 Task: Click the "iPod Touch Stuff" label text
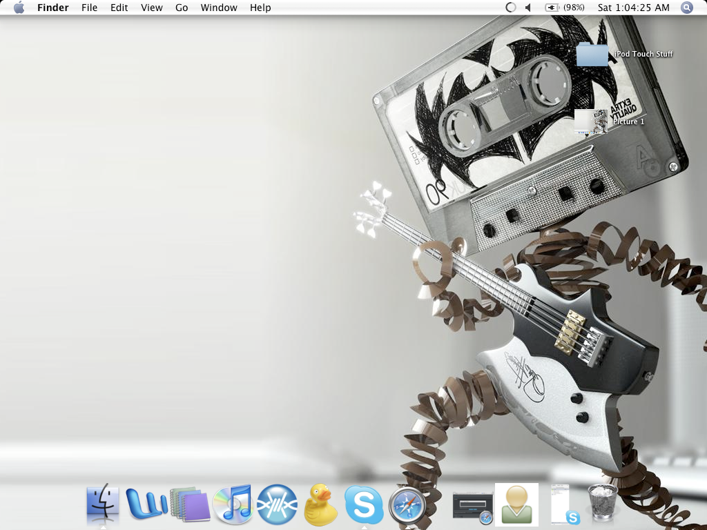(x=643, y=54)
